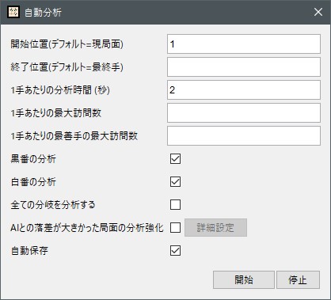The image size is (331, 300).
Task: Click the 全ての分岐を分析する label text
Action: point(53,205)
